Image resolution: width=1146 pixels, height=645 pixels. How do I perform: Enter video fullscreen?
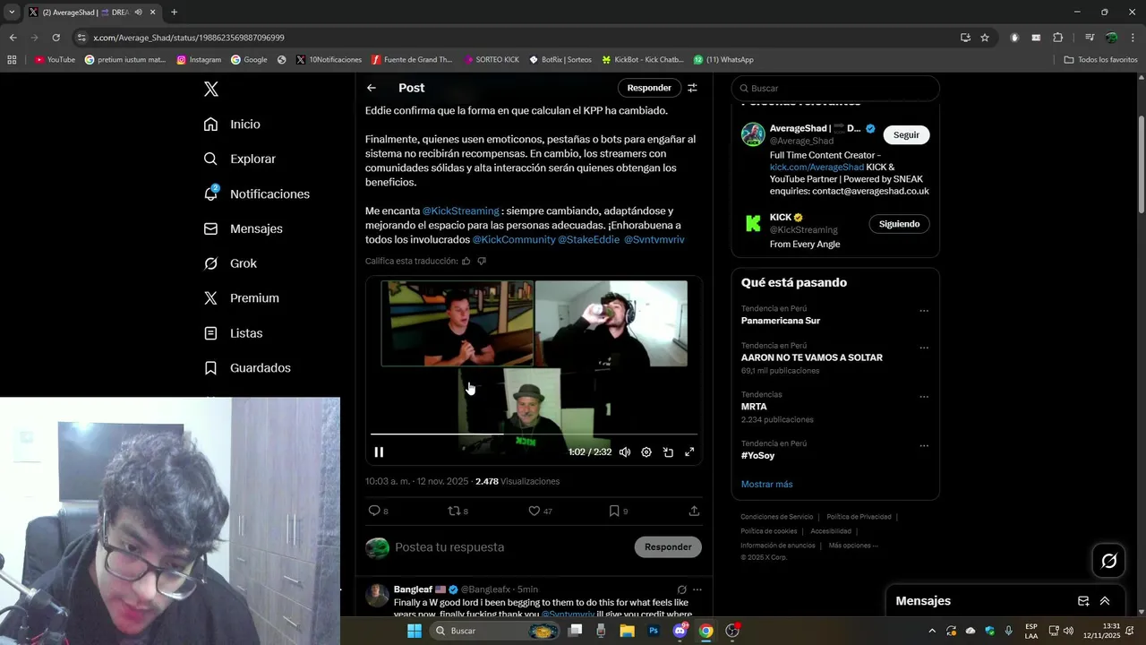(x=689, y=452)
